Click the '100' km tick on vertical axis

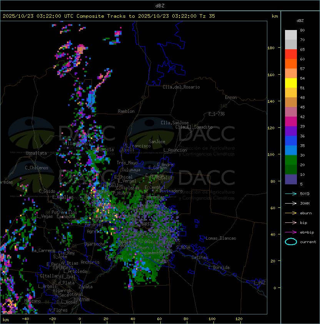click(x=271, y=155)
